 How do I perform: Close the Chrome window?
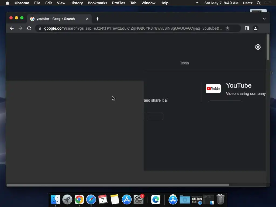pyautogui.click(x=11, y=18)
